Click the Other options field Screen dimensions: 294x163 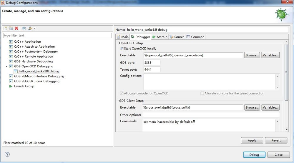click(211, 115)
